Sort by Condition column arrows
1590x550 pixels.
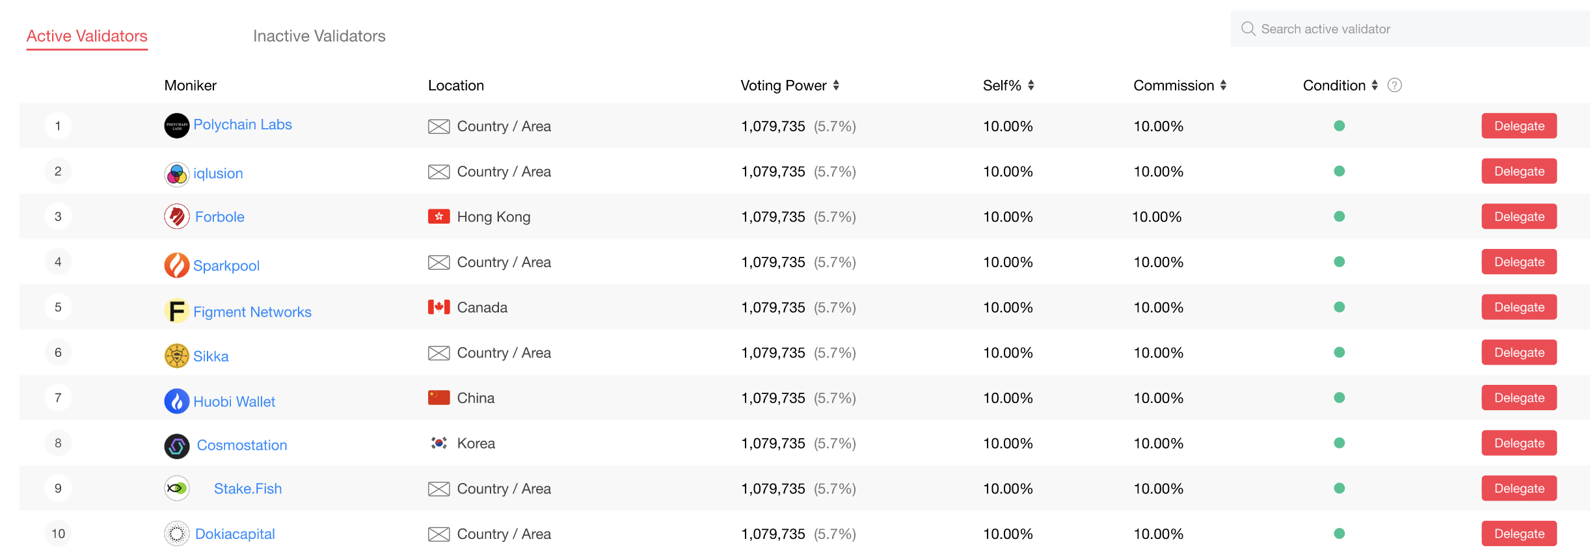click(1375, 85)
